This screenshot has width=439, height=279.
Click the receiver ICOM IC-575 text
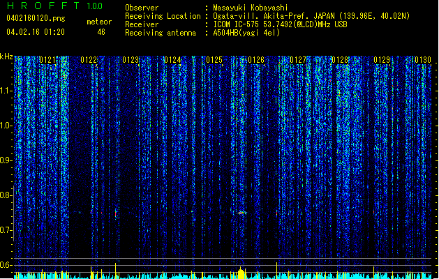pyautogui.click(x=281, y=24)
